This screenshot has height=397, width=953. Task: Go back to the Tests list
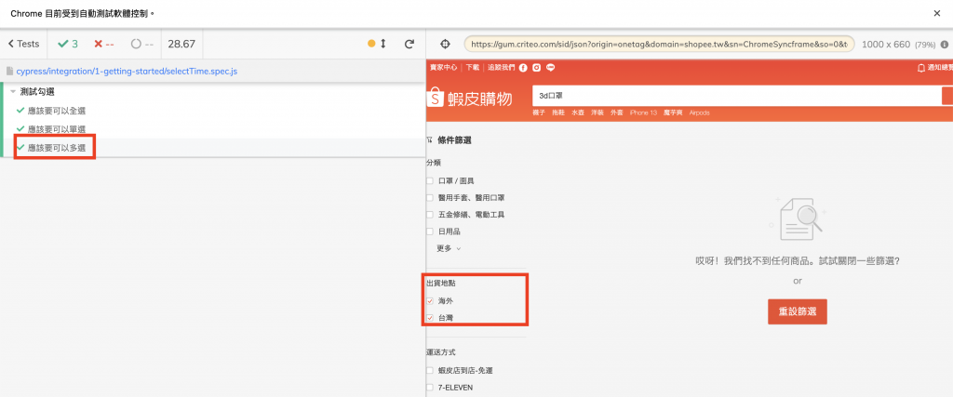(x=23, y=44)
